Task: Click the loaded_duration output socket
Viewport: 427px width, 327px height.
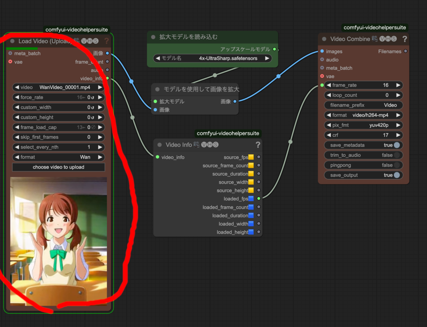Action: coord(259,215)
